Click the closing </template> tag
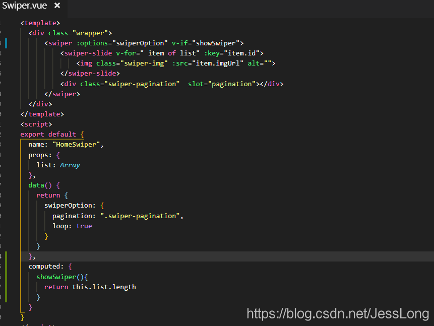The width and height of the screenshot is (434, 326). click(42, 114)
